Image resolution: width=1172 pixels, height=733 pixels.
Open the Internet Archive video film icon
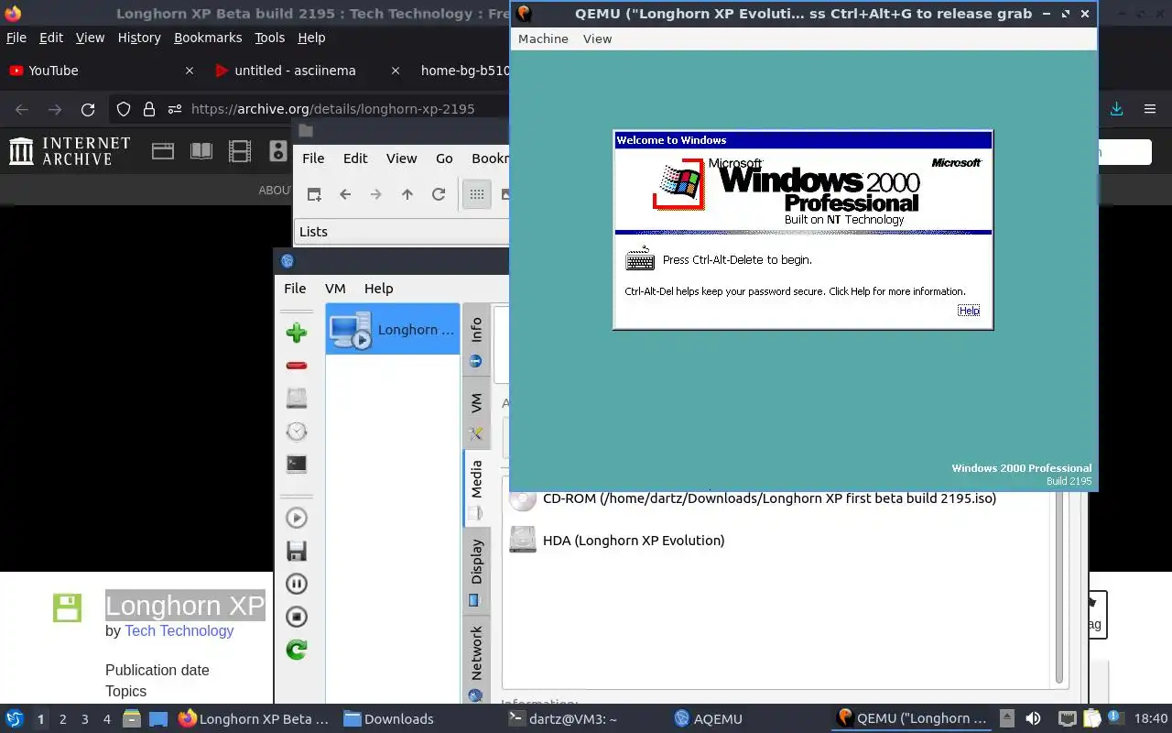coord(240,151)
